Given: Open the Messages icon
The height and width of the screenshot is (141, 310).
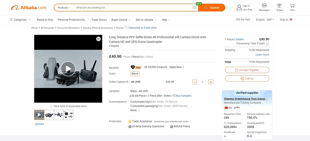Looking at the screenshot, I should pyautogui.click(x=264, y=6).
